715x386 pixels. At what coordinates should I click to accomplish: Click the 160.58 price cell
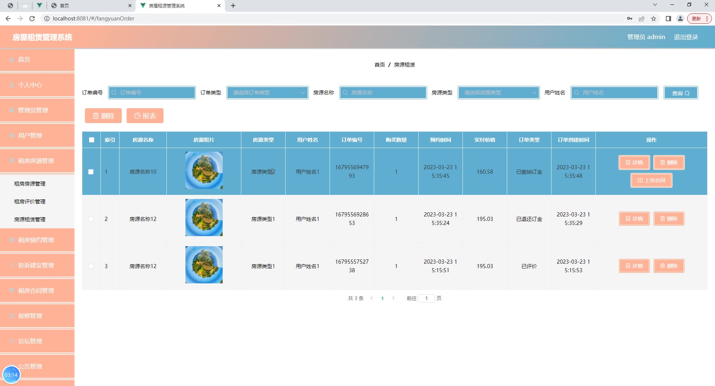pos(485,172)
